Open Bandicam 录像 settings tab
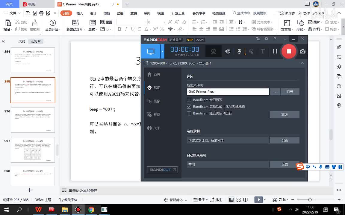This screenshot has height=215, width=345. click(x=154, y=101)
